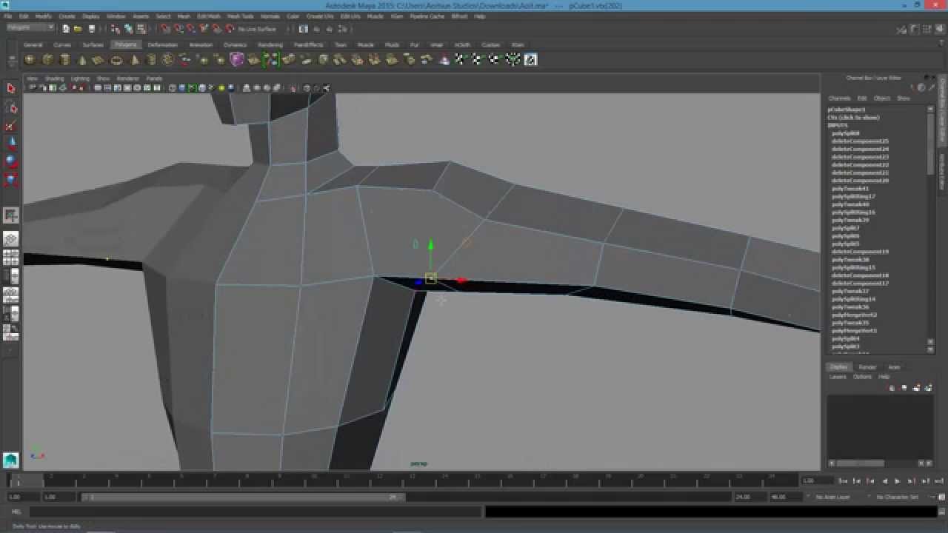The height and width of the screenshot is (533, 948).
Task: Open the viewport Shading menu
Action: pyautogui.click(x=54, y=78)
